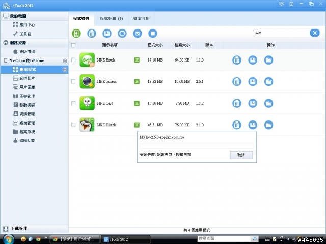Open 移動硬碟 in sidebar
This screenshot has width=326, height=244.
click(x=34, y=105)
